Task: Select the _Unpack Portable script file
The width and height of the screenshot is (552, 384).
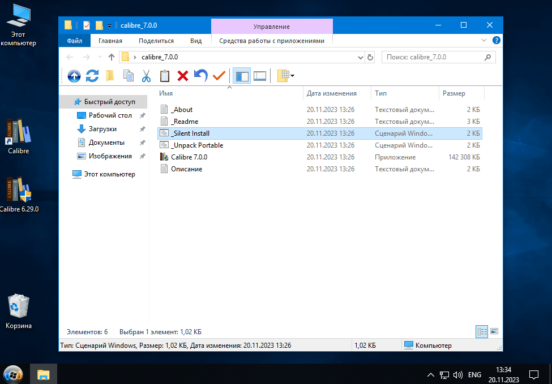Action: pyautogui.click(x=320, y=145)
